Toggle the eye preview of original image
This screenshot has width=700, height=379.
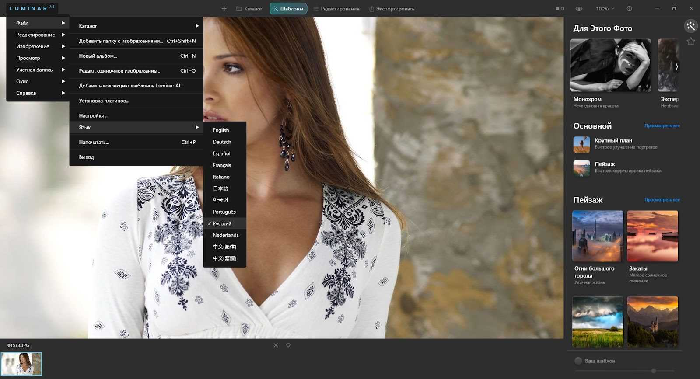coord(579,9)
